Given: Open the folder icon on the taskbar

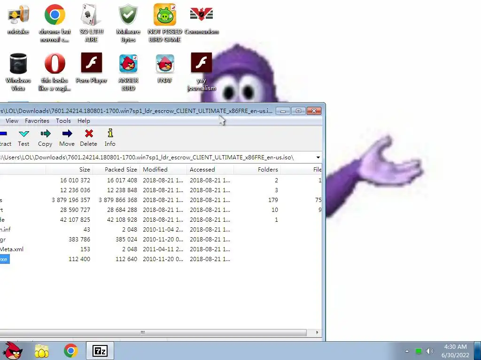Looking at the screenshot, I should coord(42,351).
